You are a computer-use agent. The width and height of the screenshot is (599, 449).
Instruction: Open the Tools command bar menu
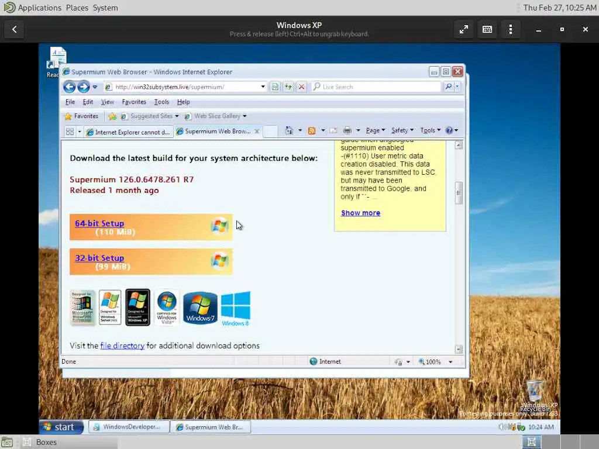point(430,130)
